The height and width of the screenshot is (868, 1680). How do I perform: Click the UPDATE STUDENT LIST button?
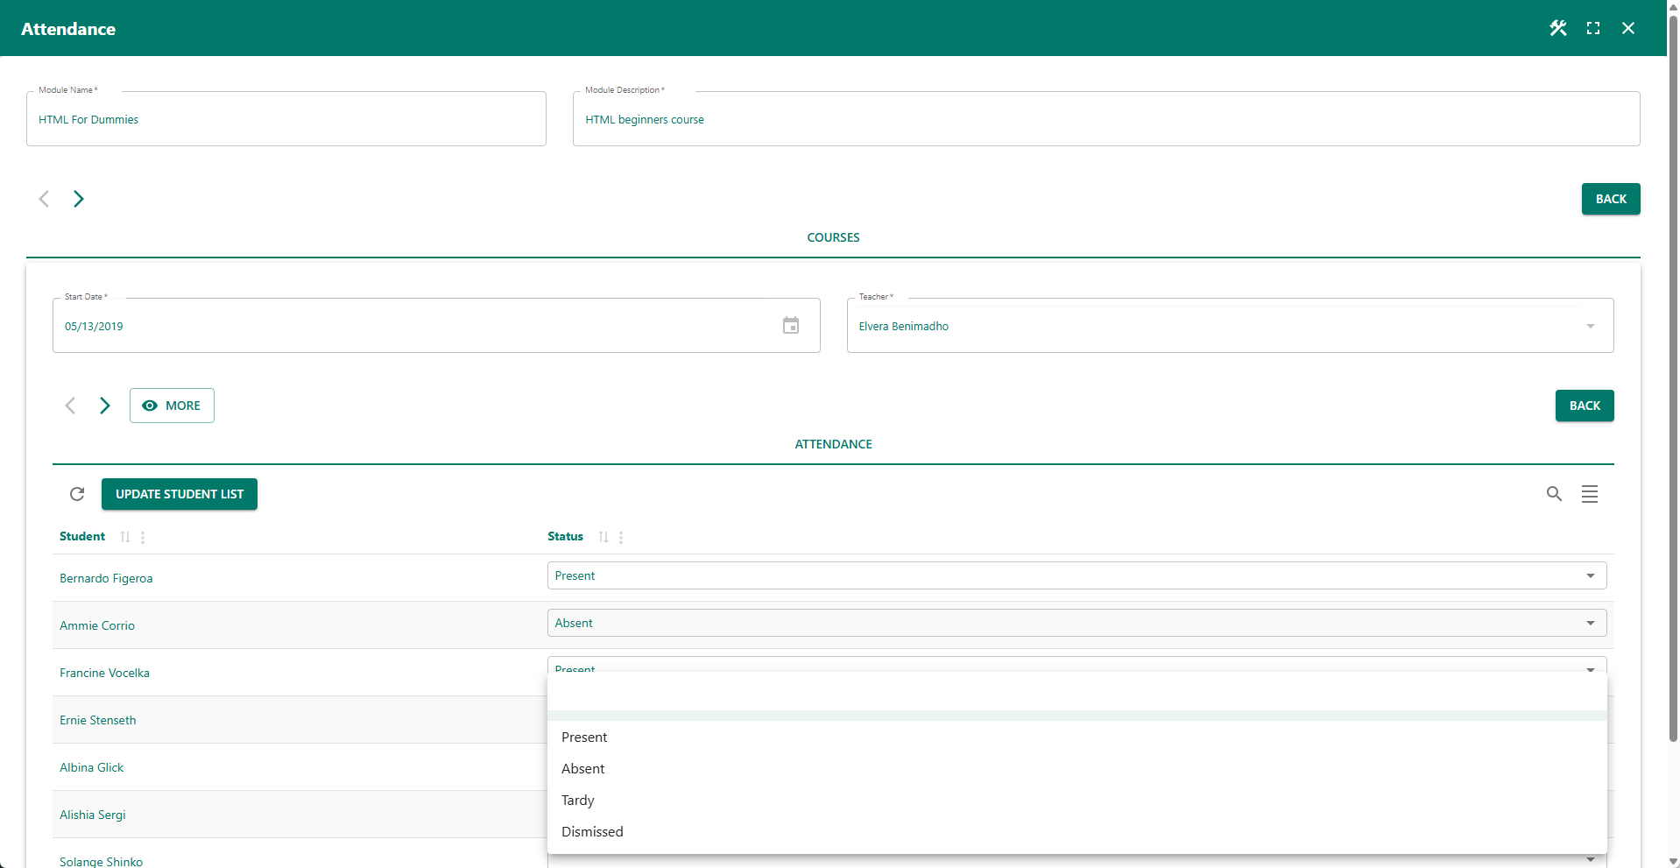(x=180, y=494)
